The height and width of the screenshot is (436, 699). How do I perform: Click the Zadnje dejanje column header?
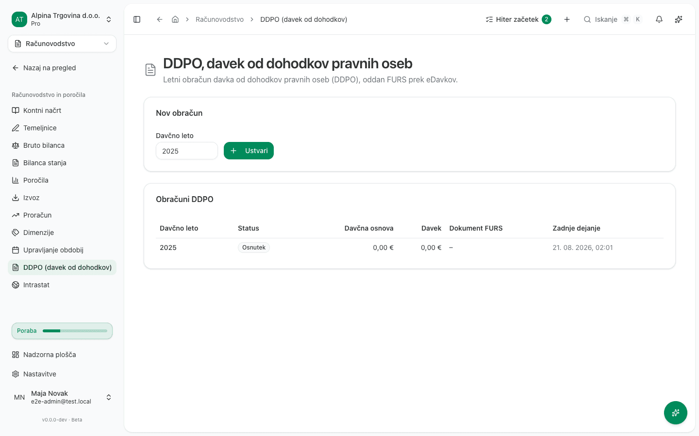[576, 228]
